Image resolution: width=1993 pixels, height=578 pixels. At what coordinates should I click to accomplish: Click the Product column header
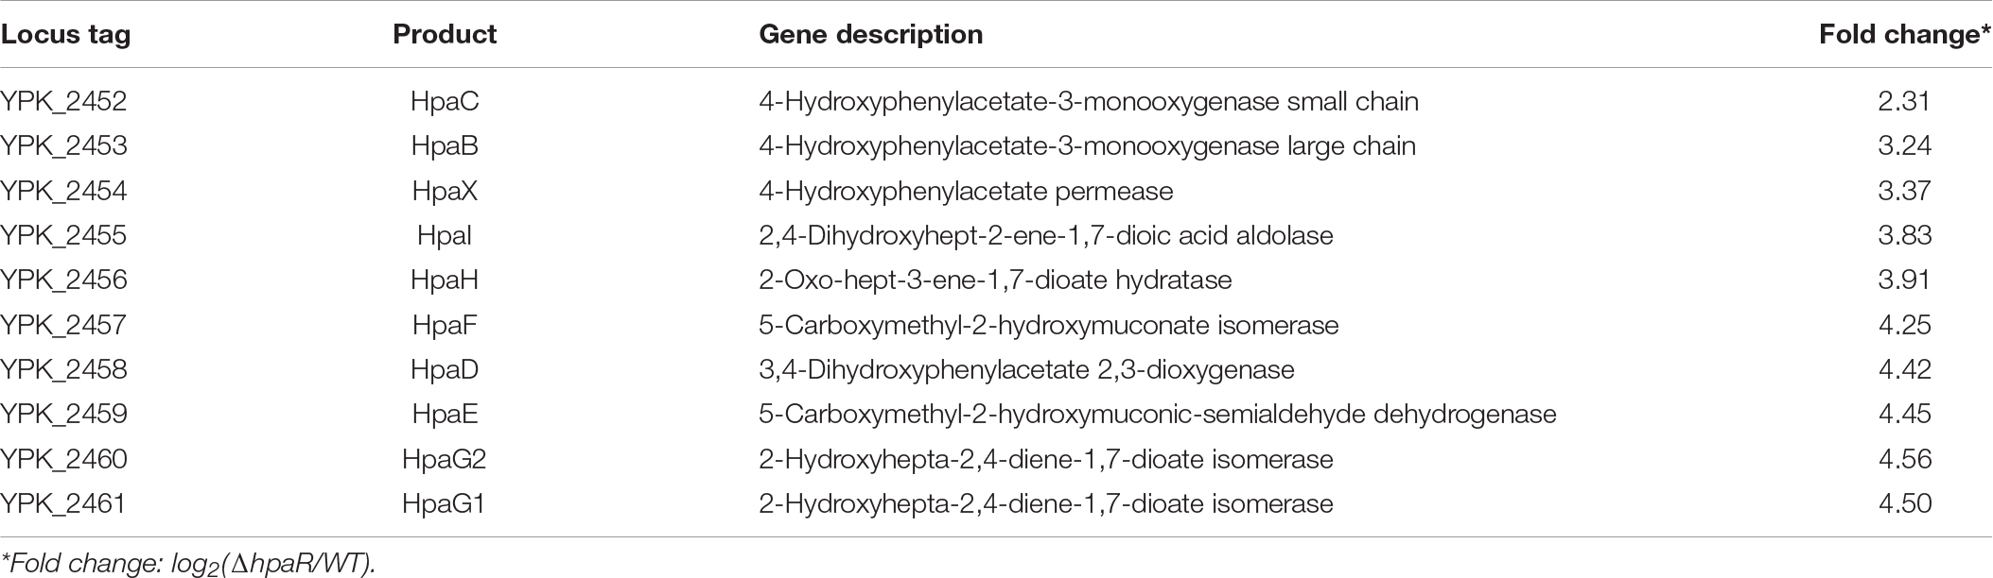[445, 34]
